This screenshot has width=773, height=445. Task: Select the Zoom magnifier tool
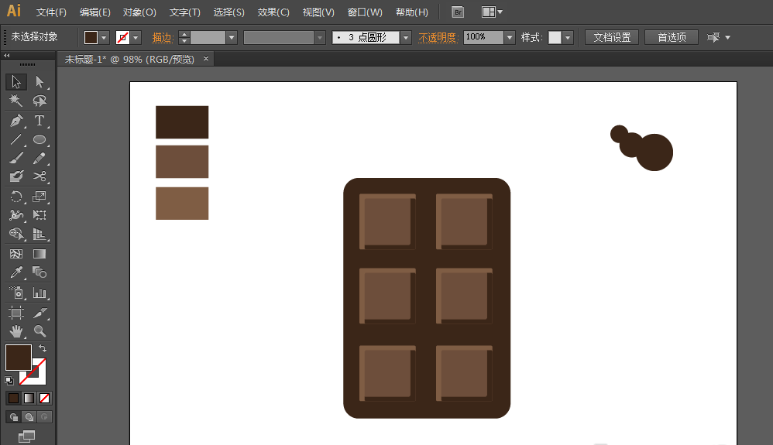pyautogui.click(x=40, y=331)
